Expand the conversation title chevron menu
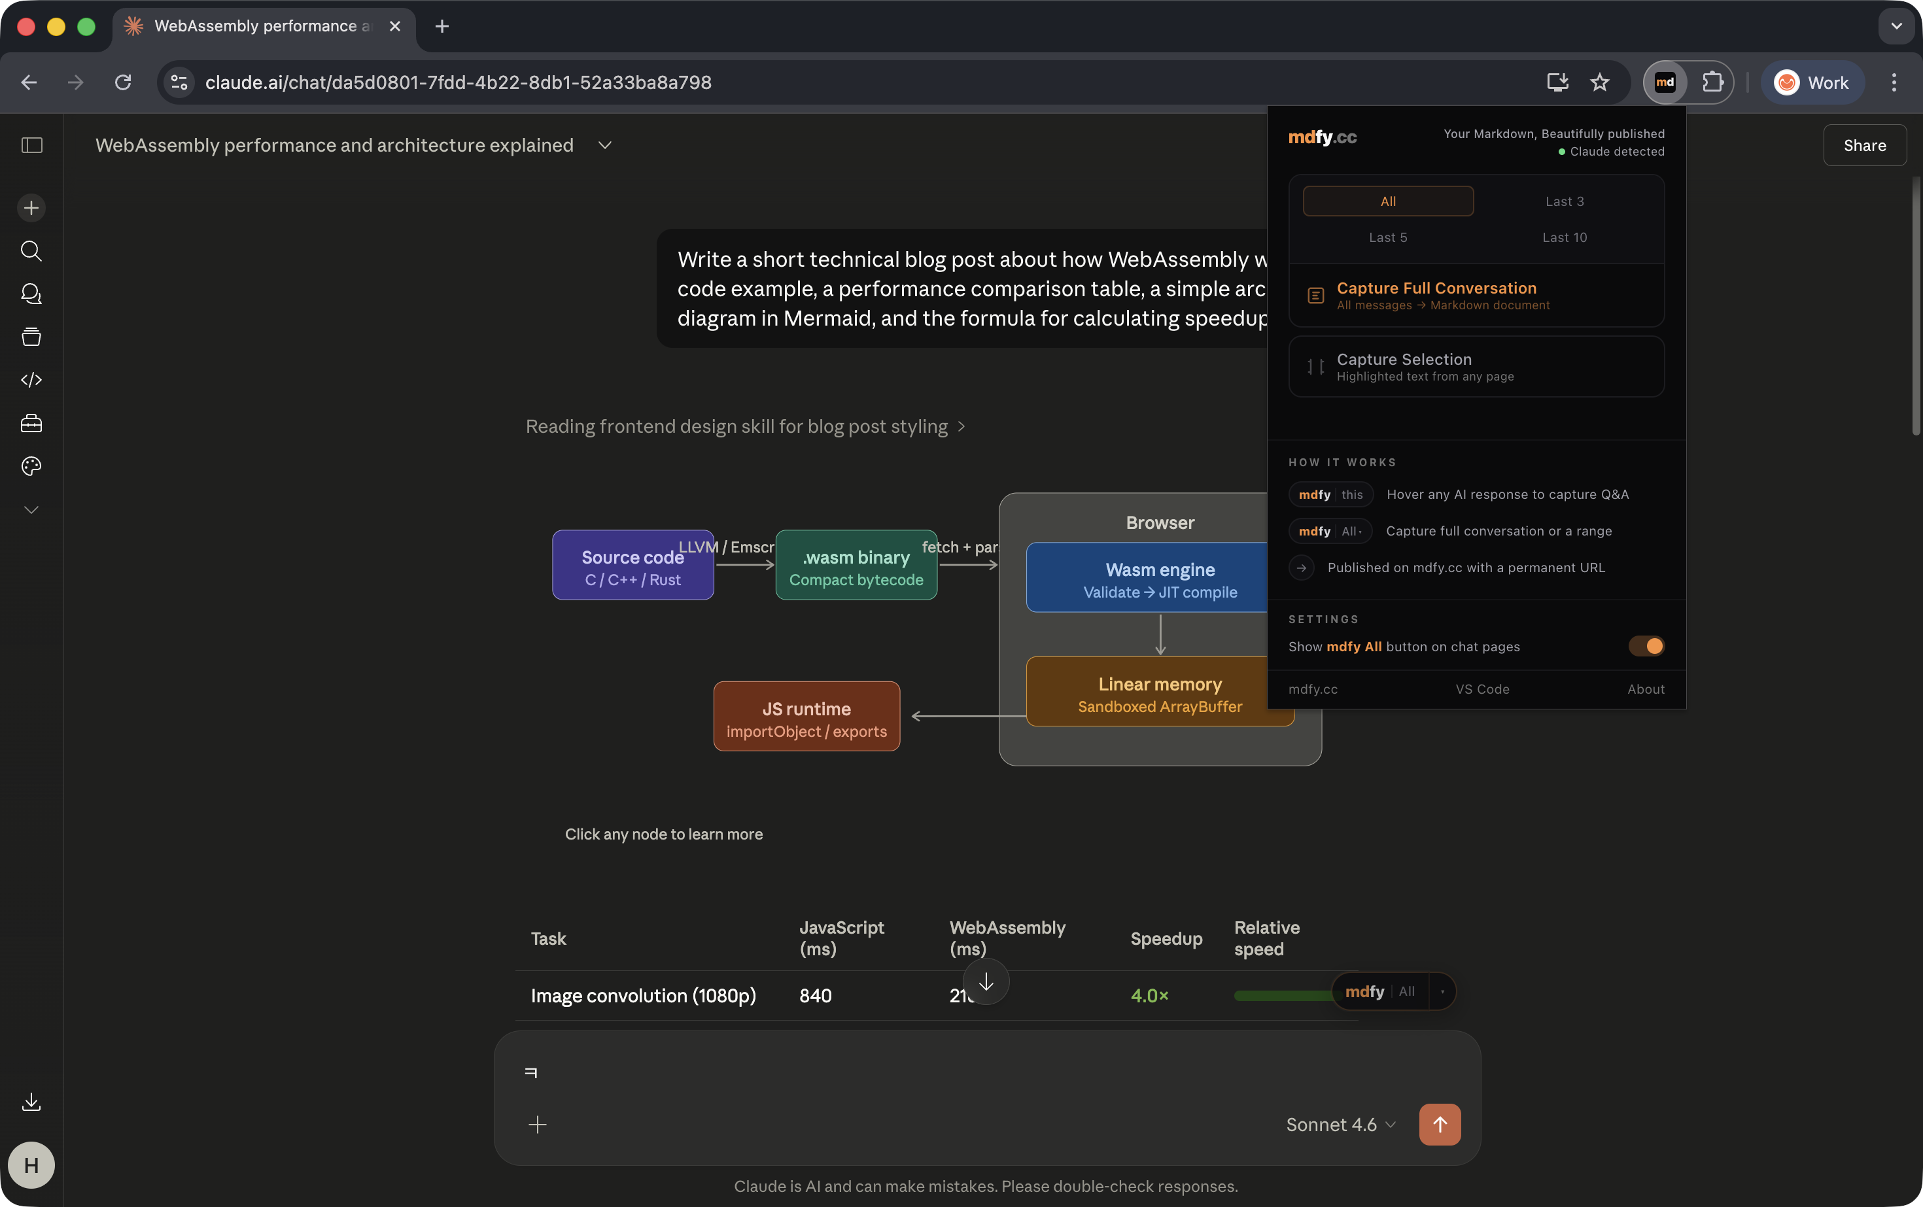This screenshot has height=1207, width=1923. click(604, 145)
